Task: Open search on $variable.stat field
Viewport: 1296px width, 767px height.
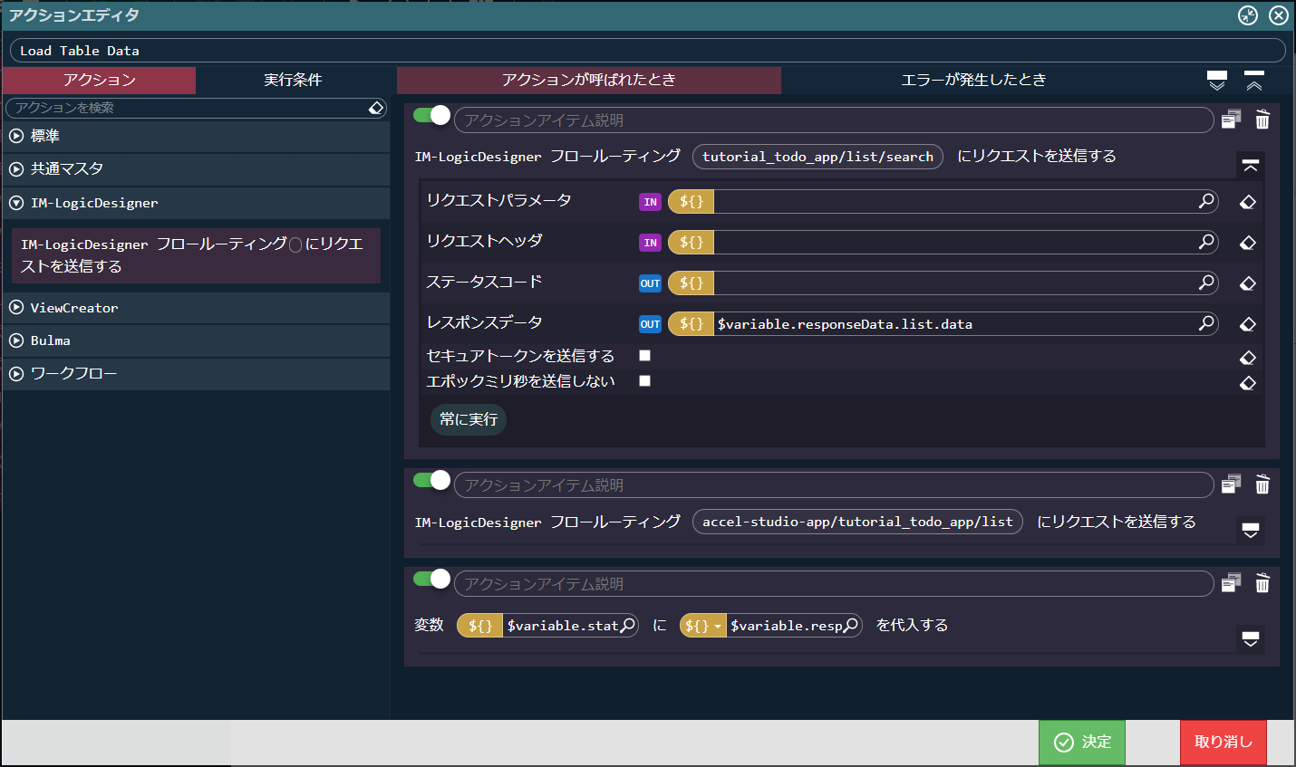Action: [x=628, y=625]
